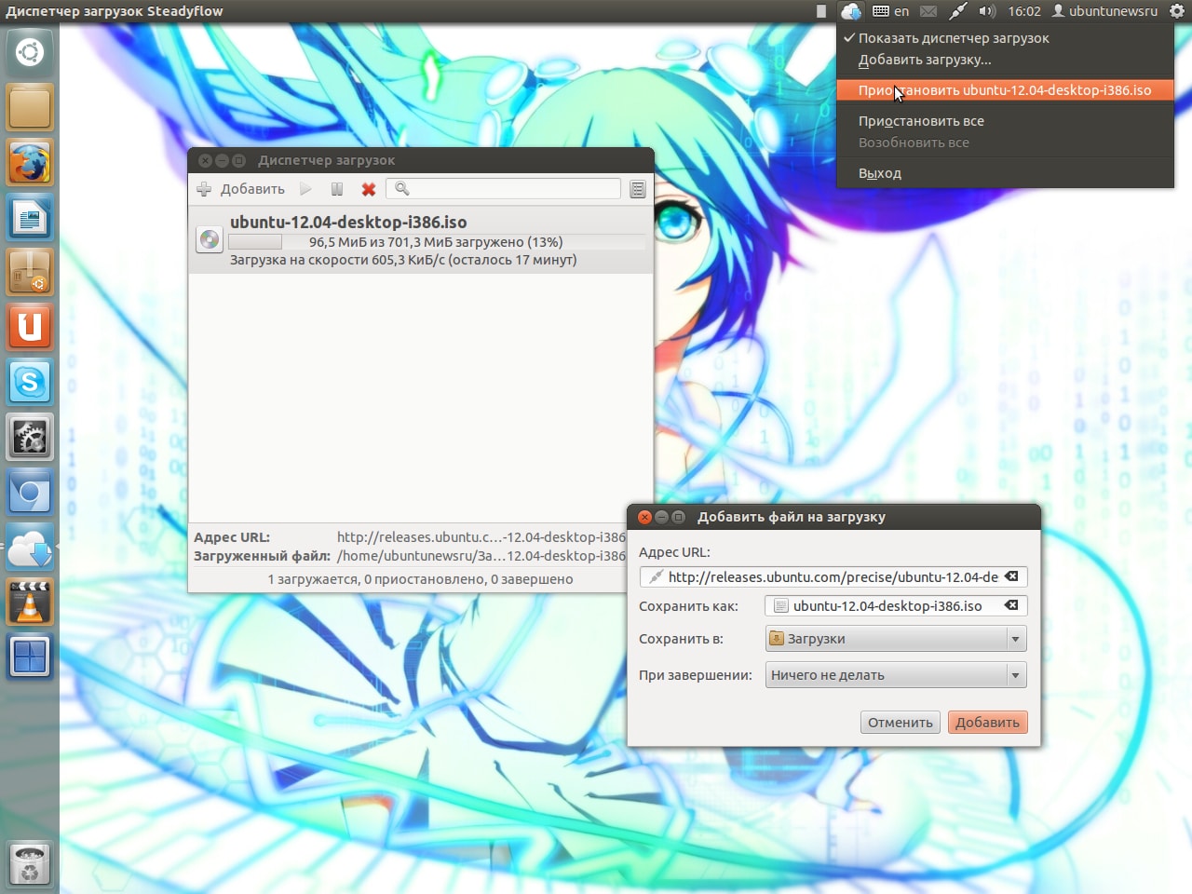Viewport: 1192px width, 894px height.
Task: Click Загруженный файл path text
Action: [x=481, y=556]
